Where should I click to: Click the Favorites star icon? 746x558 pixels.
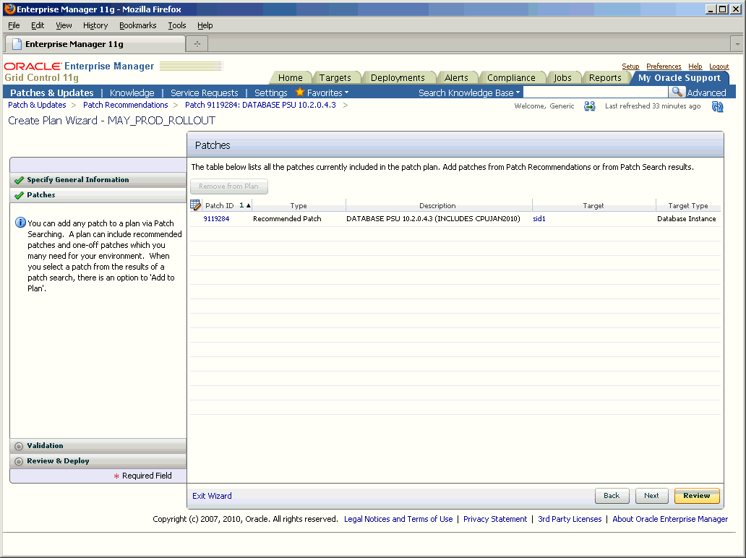coord(300,92)
